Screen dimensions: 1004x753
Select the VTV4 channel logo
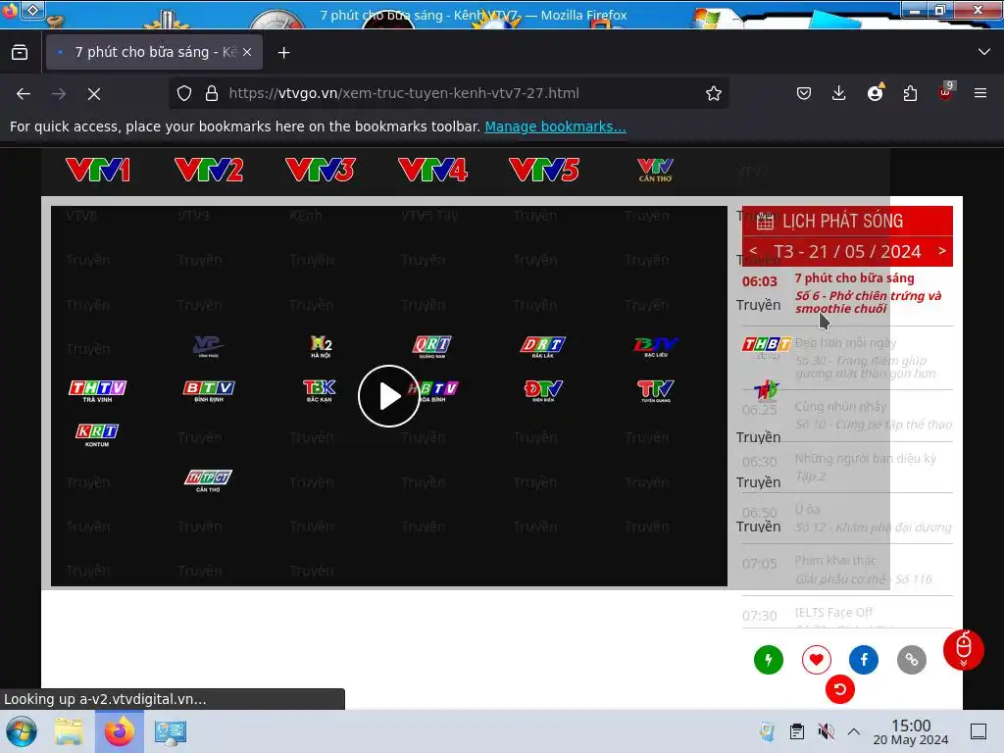pyautogui.click(x=432, y=171)
